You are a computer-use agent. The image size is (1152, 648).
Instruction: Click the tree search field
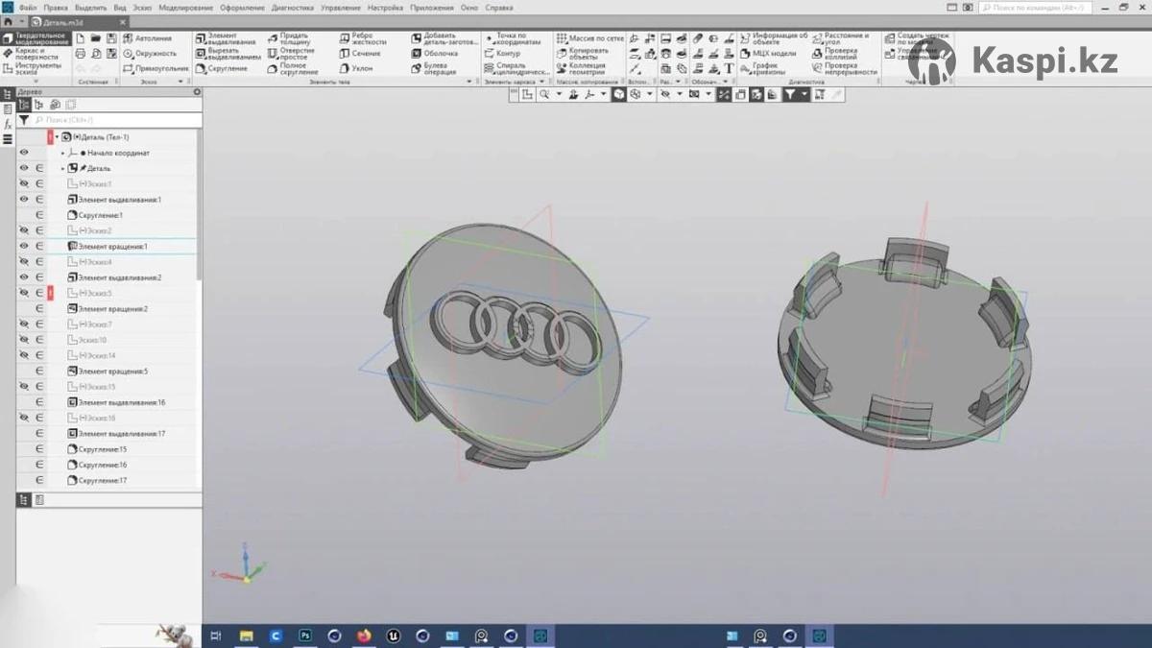115,120
